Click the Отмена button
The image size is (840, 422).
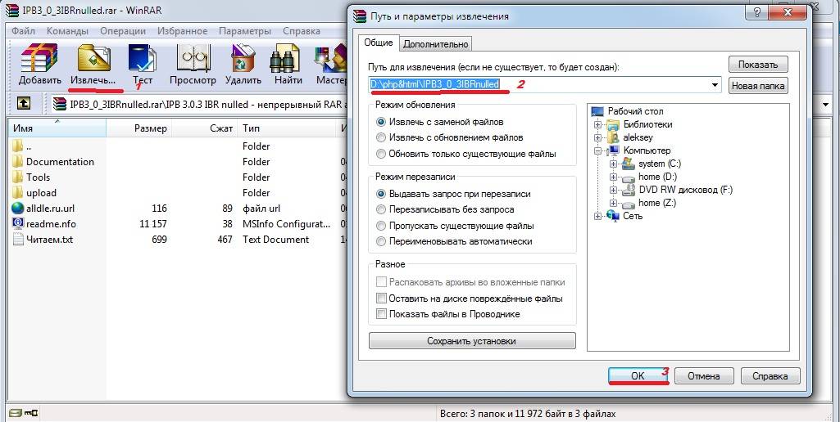click(703, 375)
